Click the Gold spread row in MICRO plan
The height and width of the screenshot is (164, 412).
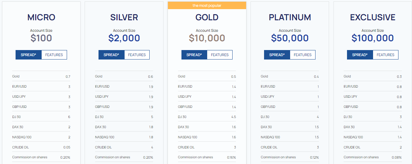41,76
